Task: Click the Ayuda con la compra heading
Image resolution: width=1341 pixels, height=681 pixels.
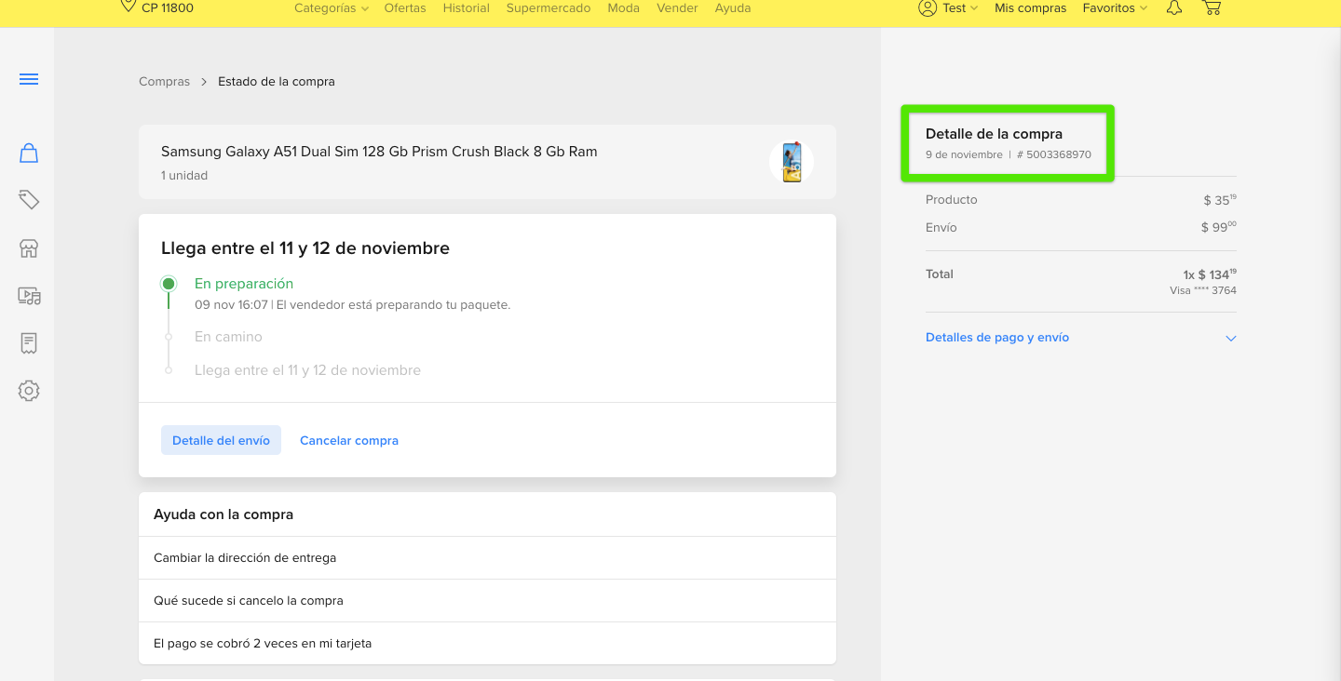Action: pos(223,514)
